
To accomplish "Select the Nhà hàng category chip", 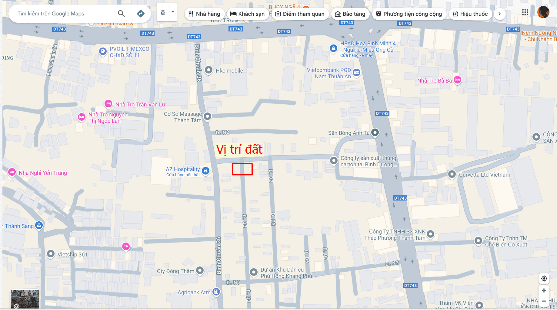I will pyautogui.click(x=204, y=14).
